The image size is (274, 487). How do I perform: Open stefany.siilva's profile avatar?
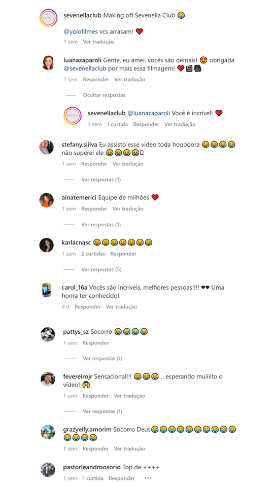pos(46,147)
